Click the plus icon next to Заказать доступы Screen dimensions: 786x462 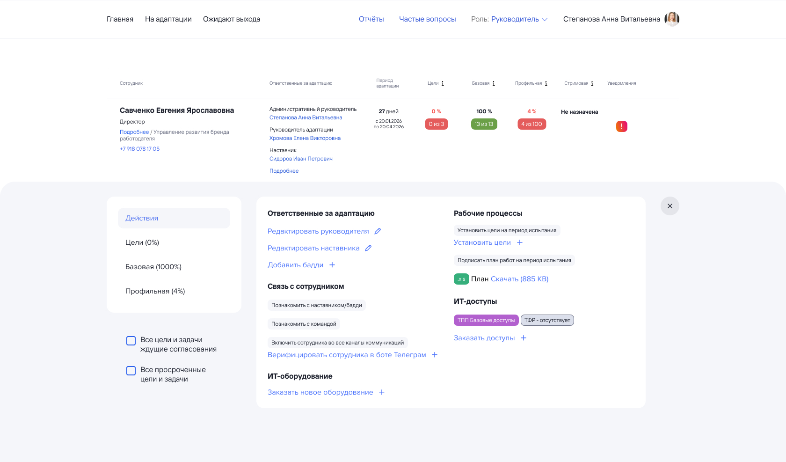(524, 338)
